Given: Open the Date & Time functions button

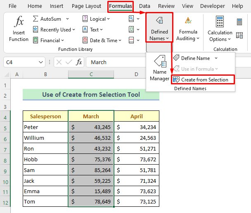Looking at the screenshot, I should [102, 41].
